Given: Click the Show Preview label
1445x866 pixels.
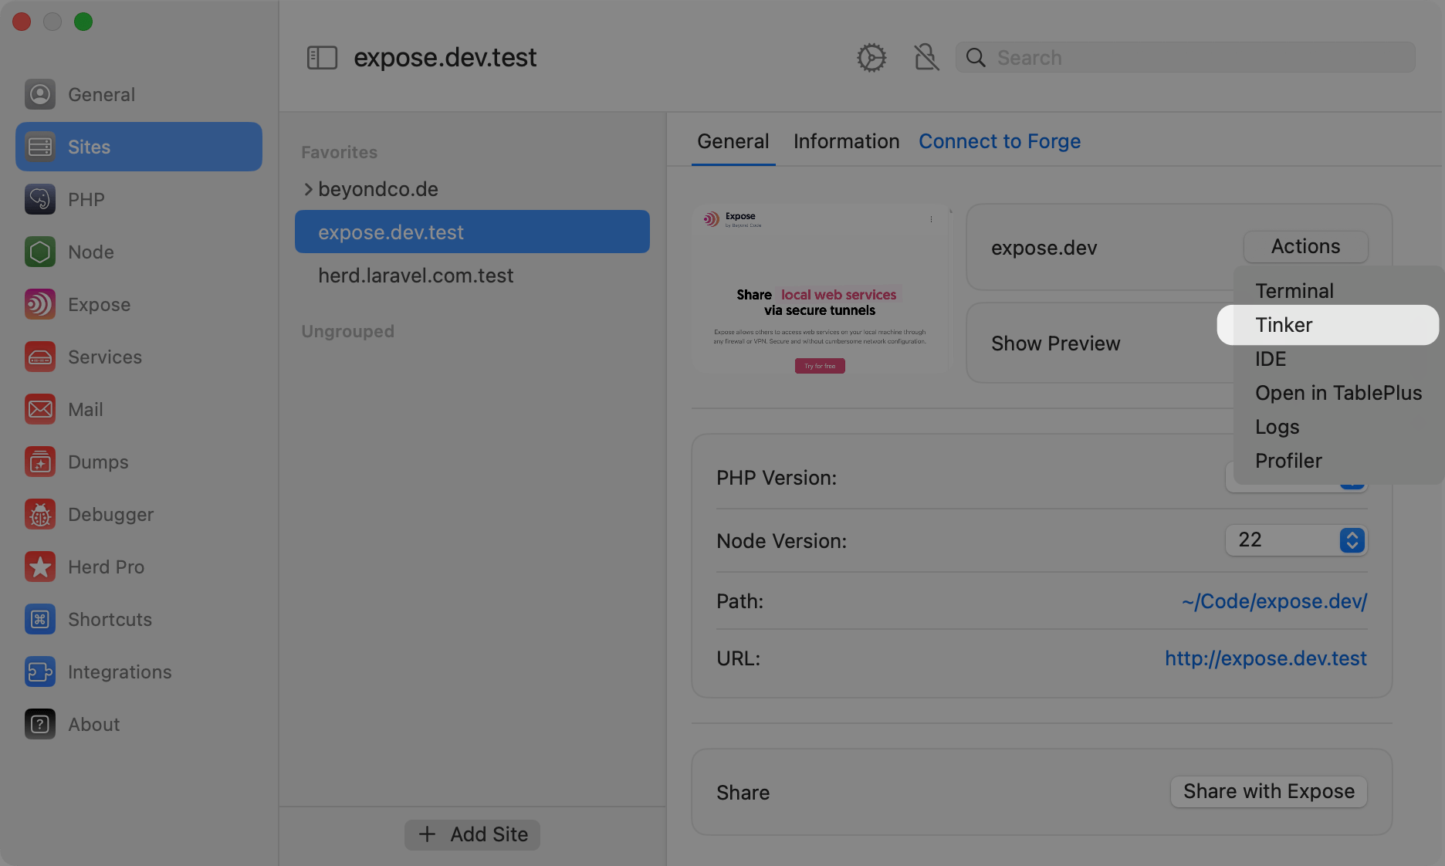Looking at the screenshot, I should pos(1055,343).
